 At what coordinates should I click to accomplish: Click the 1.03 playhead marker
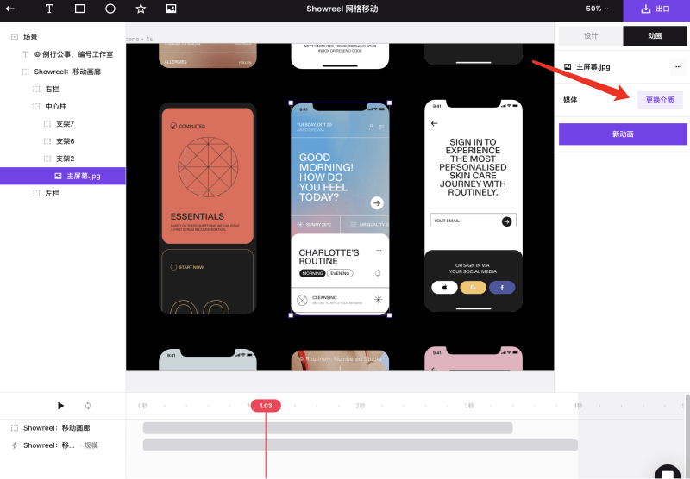tap(266, 406)
